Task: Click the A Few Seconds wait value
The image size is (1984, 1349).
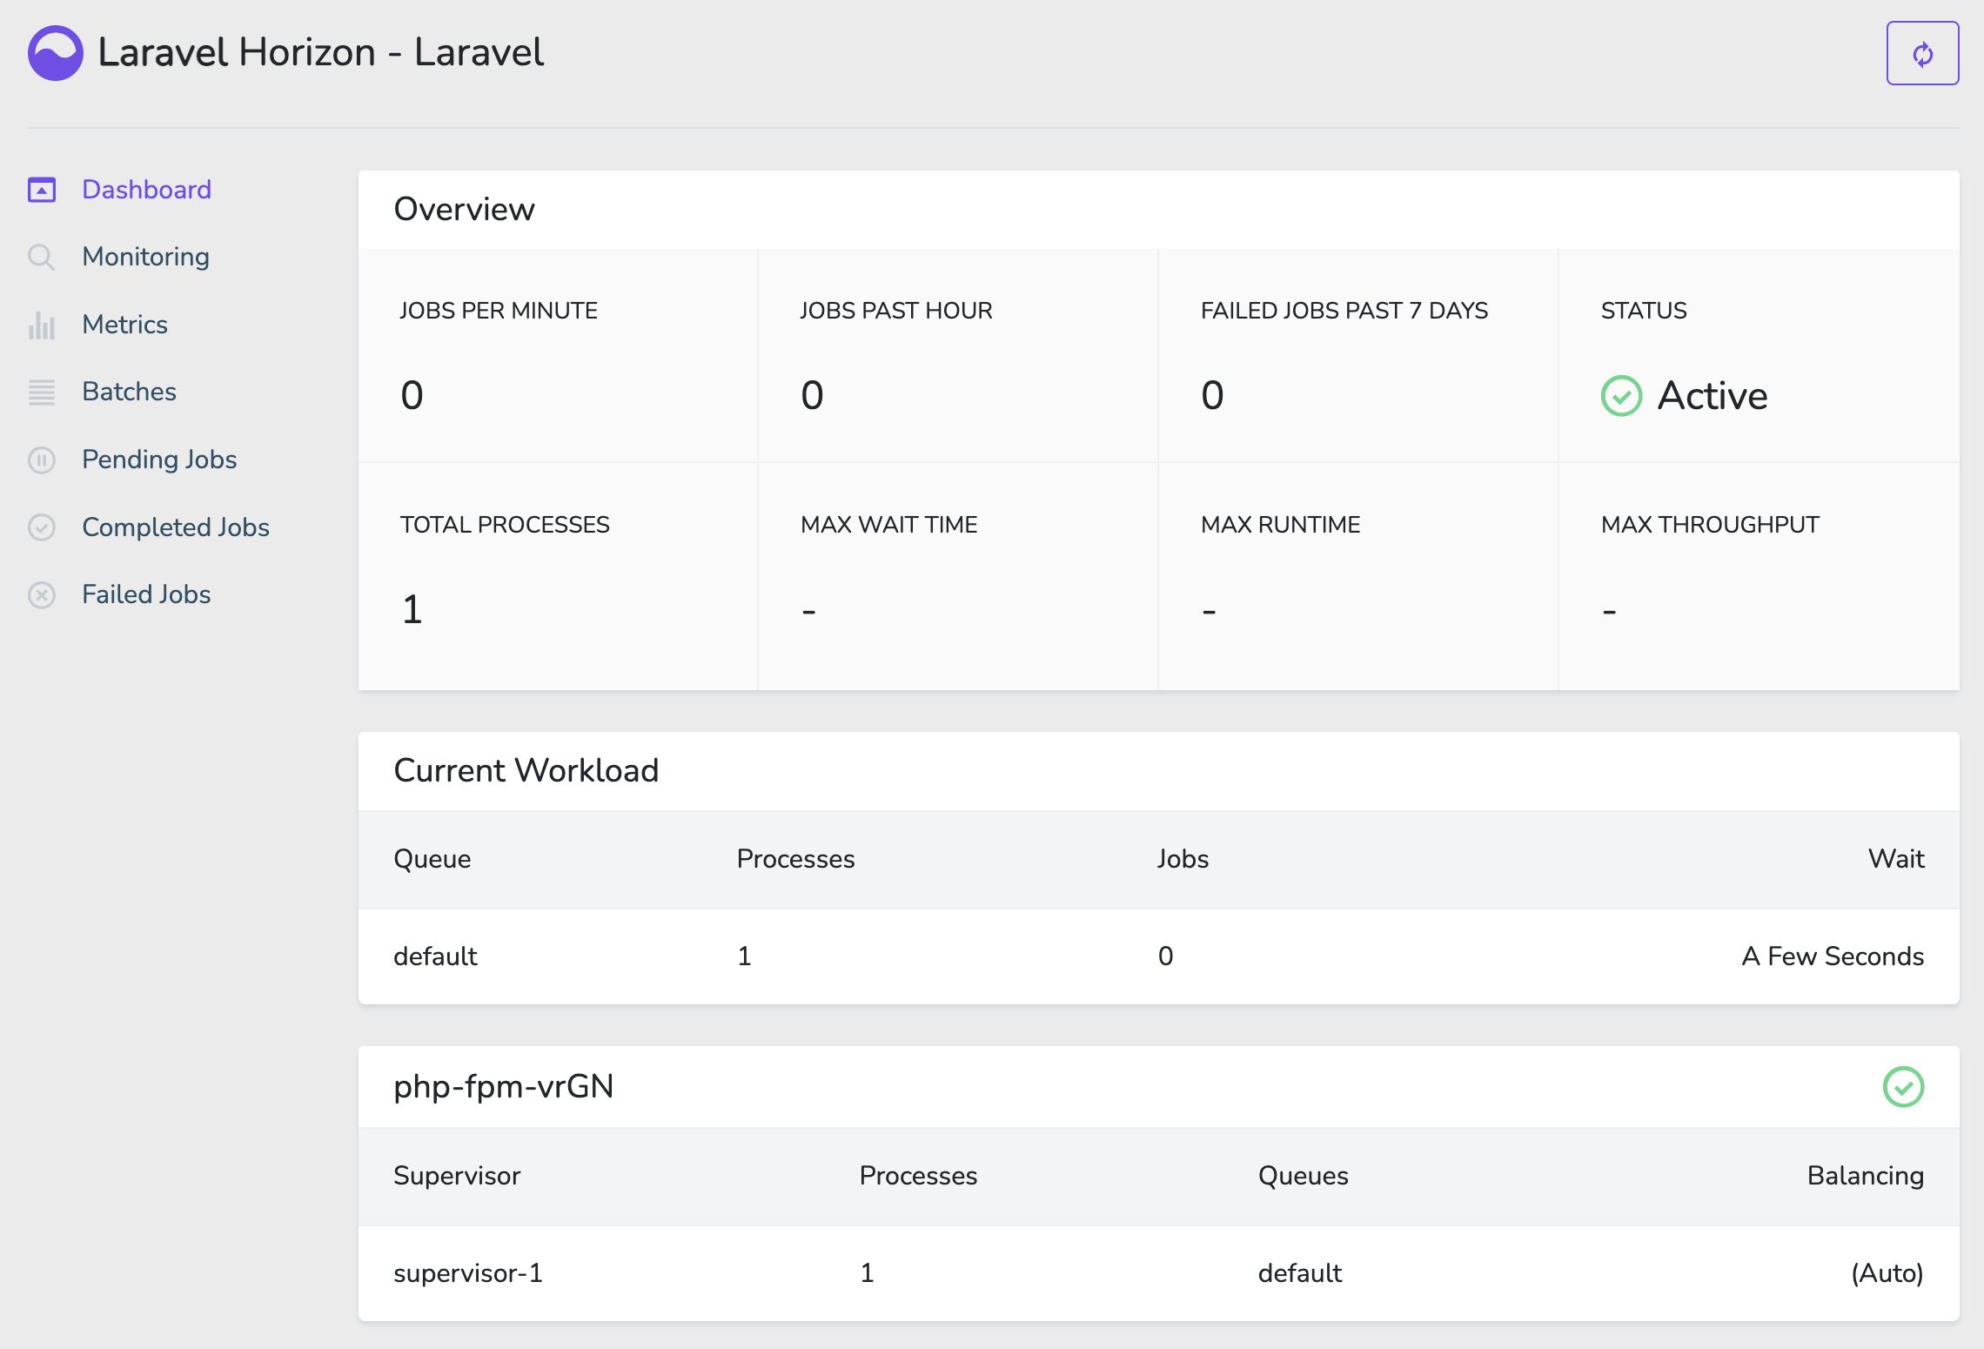Action: coord(1833,956)
